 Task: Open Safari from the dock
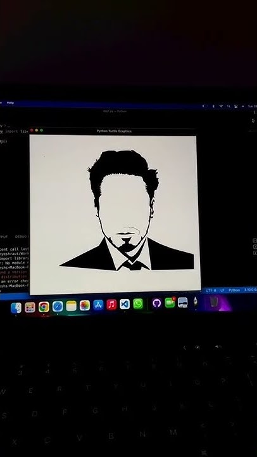coord(58,307)
